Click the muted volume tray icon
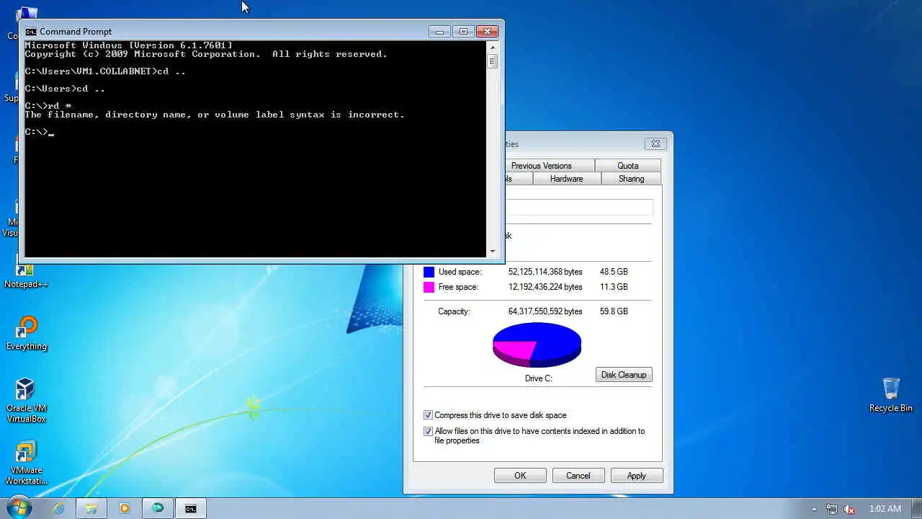The height and width of the screenshot is (519, 922). [849, 509]
